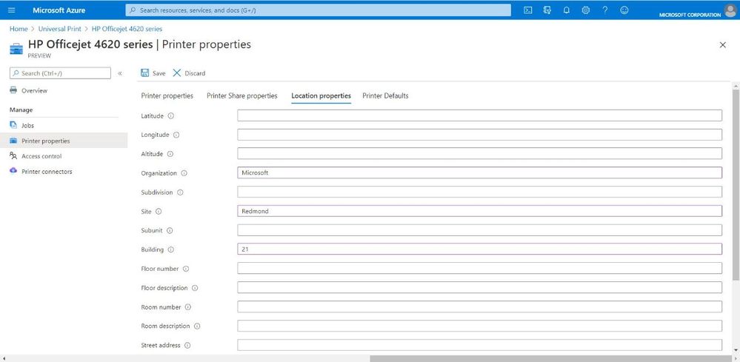Switch to the Printer Defaults tab

(386, 95)
